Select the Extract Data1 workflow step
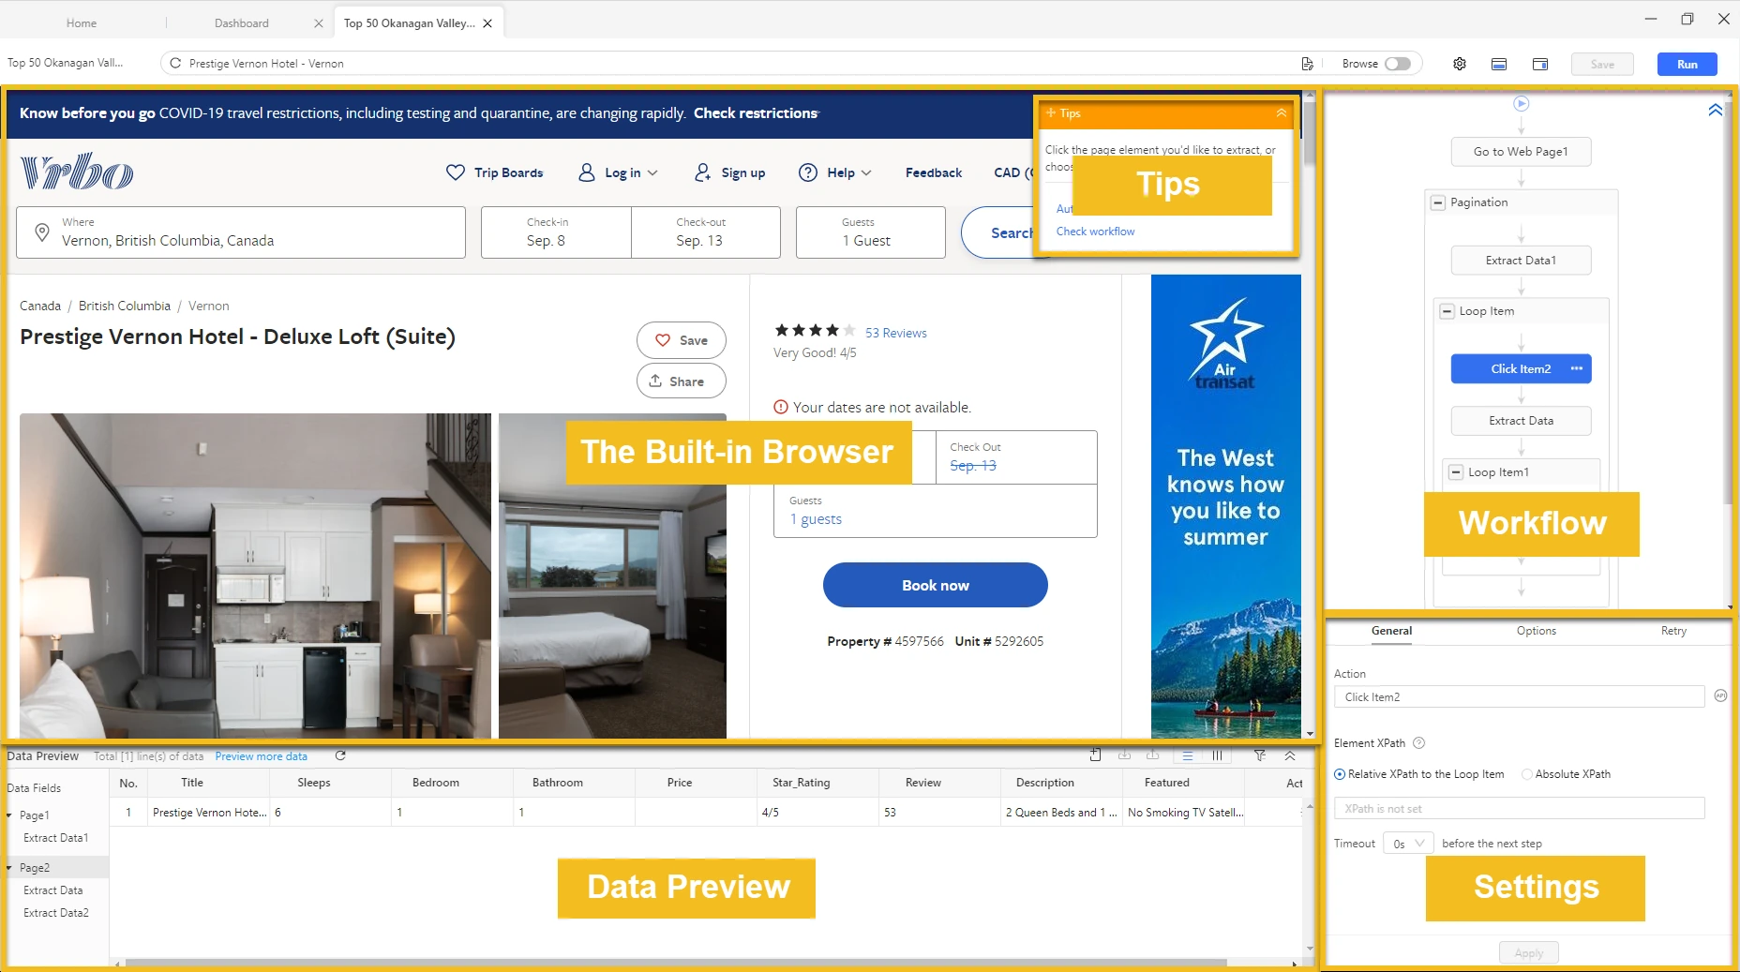The image size is (1740, 972). click(x=1521, y=261)
